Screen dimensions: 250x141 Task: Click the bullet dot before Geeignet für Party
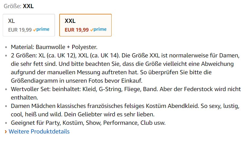pos(6,123)
